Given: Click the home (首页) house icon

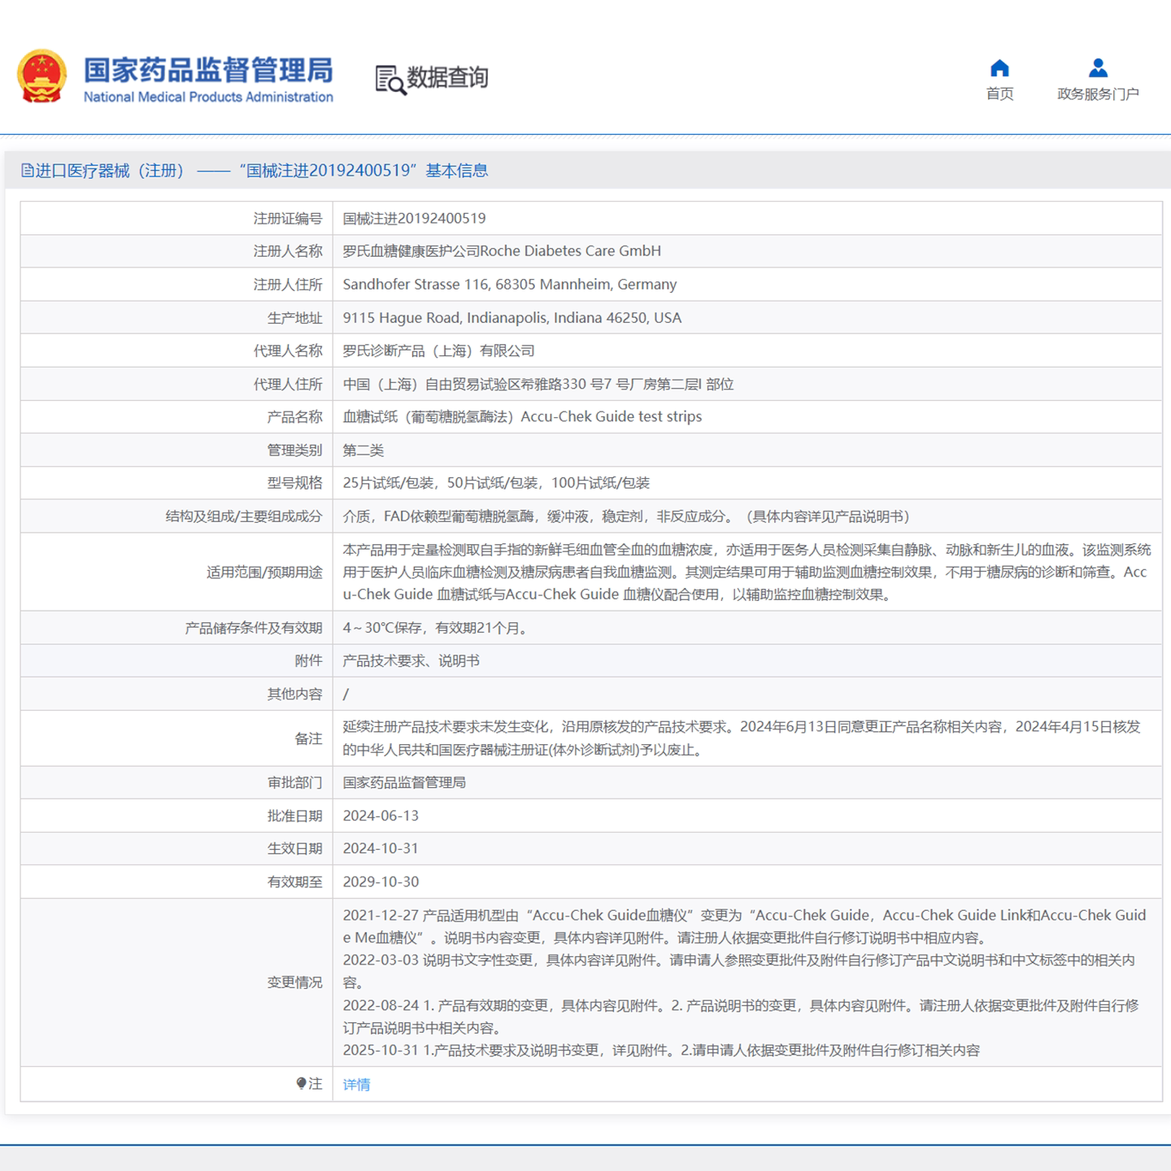Looking at the screenshot, I should (999, 68).
